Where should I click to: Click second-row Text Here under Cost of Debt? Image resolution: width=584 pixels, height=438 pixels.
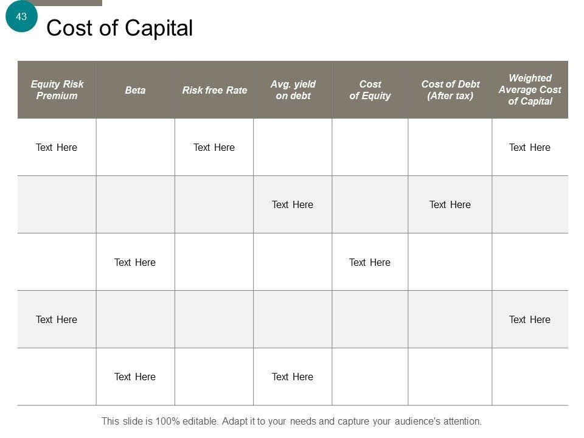(450, 204)
